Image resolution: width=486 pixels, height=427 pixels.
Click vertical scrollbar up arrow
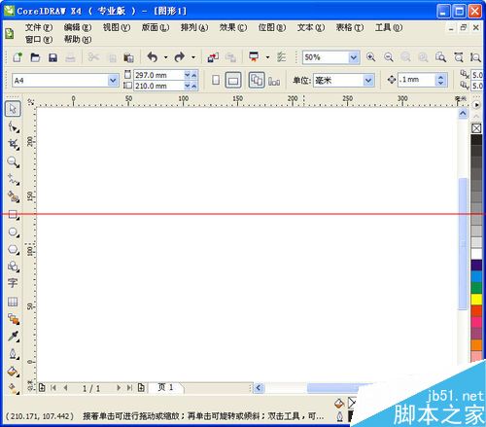pyautogui.click(x=463, y=113)
